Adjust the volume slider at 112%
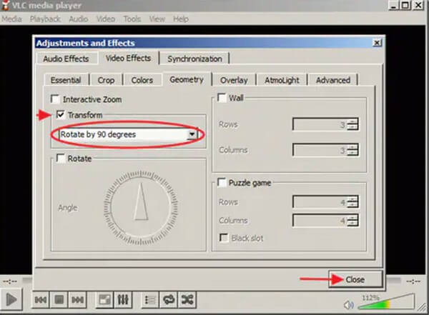 coord(386,302)
